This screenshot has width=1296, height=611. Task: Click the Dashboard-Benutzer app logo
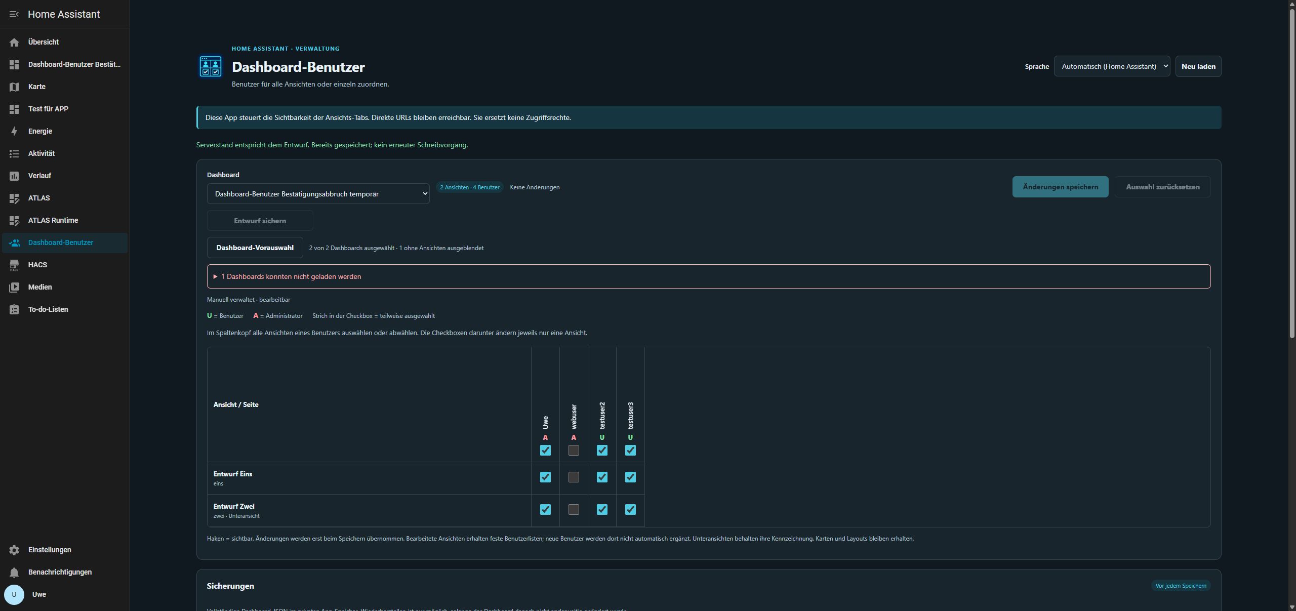pos(211,66)
